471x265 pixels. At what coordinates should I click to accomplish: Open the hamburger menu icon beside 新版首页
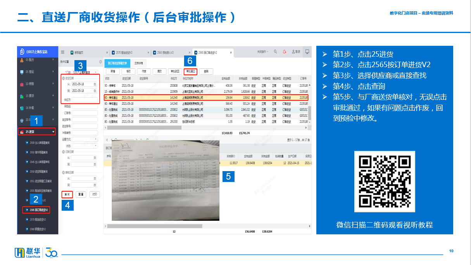pyautogui.click(x=63, y=52)
